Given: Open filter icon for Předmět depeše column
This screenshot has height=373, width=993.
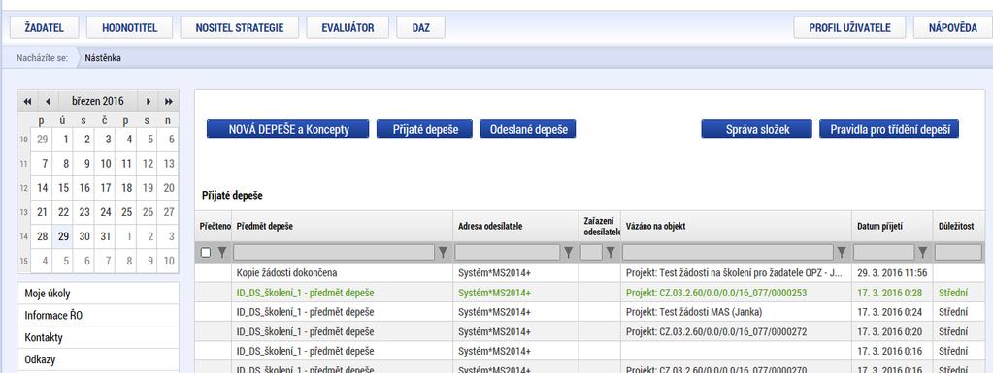Looking at the screenshot, I should tap(444, 253).
